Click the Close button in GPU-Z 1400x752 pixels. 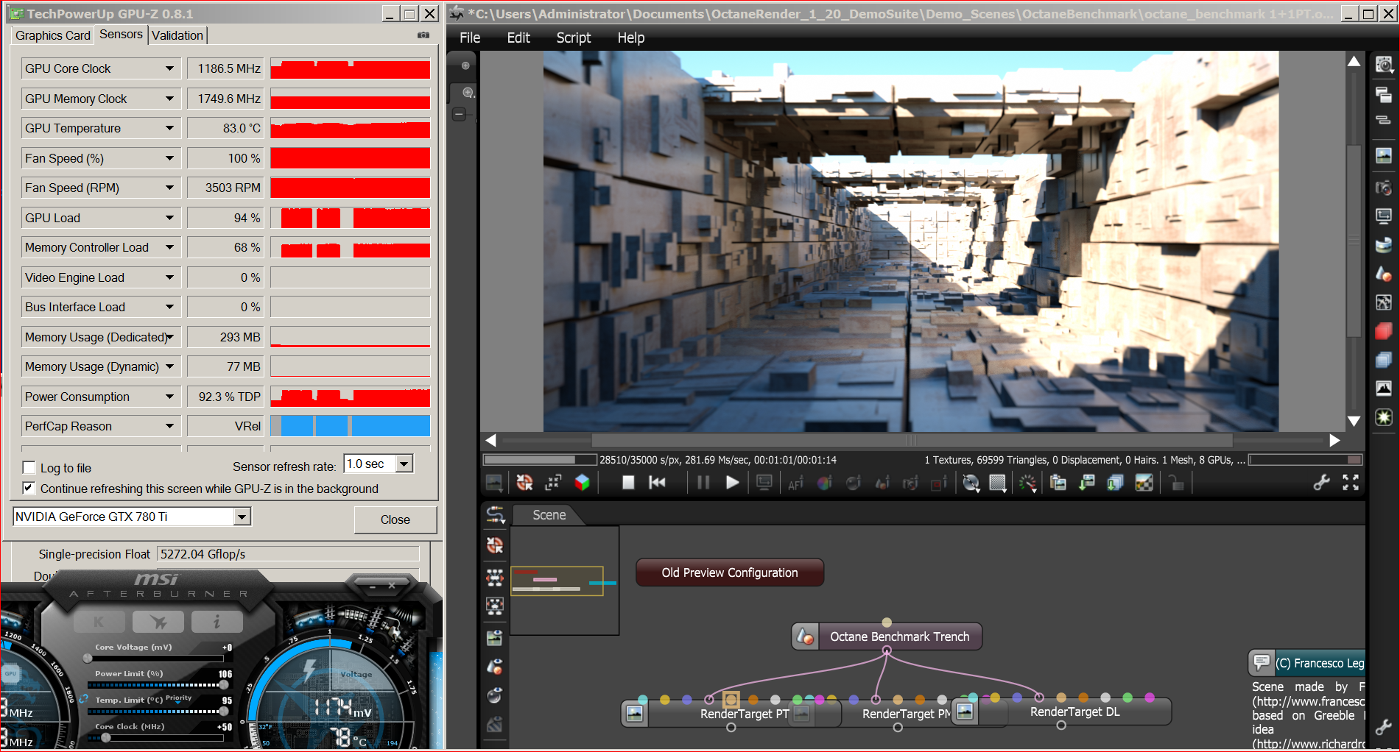(x=395, y=519)
